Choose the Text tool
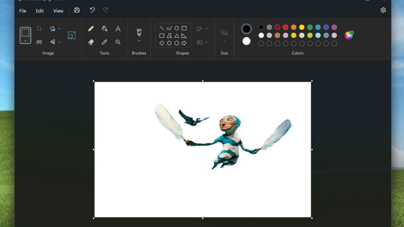The height and width of the screenshot is (227, 404). tap(118, 29)
